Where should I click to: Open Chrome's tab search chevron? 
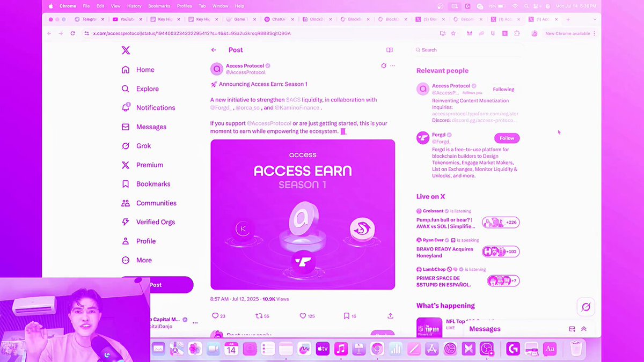tap(595, 19)
